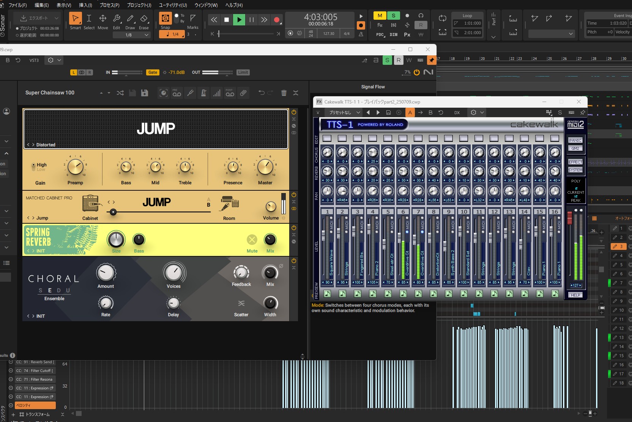Toggle the Snap to grid button
This screenshot has height=422, width=632.
[x=165, y=18]
